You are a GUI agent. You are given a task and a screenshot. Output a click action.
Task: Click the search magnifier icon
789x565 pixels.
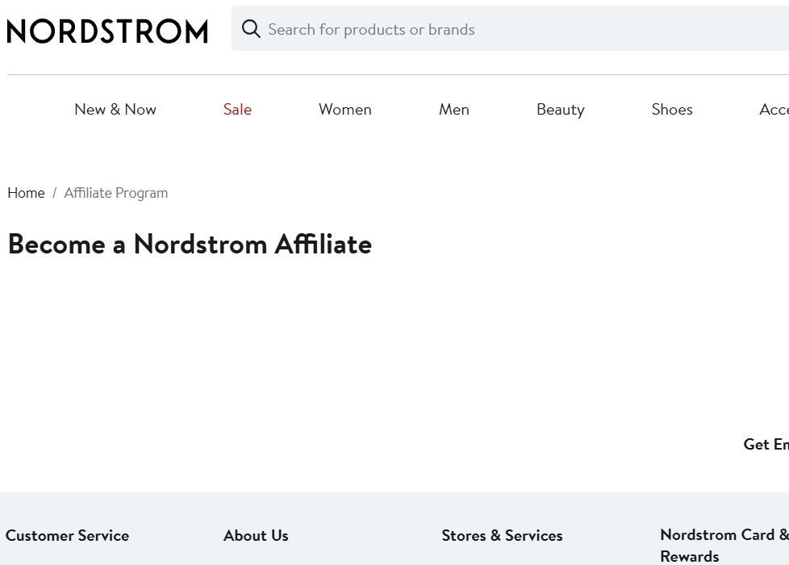click(251, 29)
